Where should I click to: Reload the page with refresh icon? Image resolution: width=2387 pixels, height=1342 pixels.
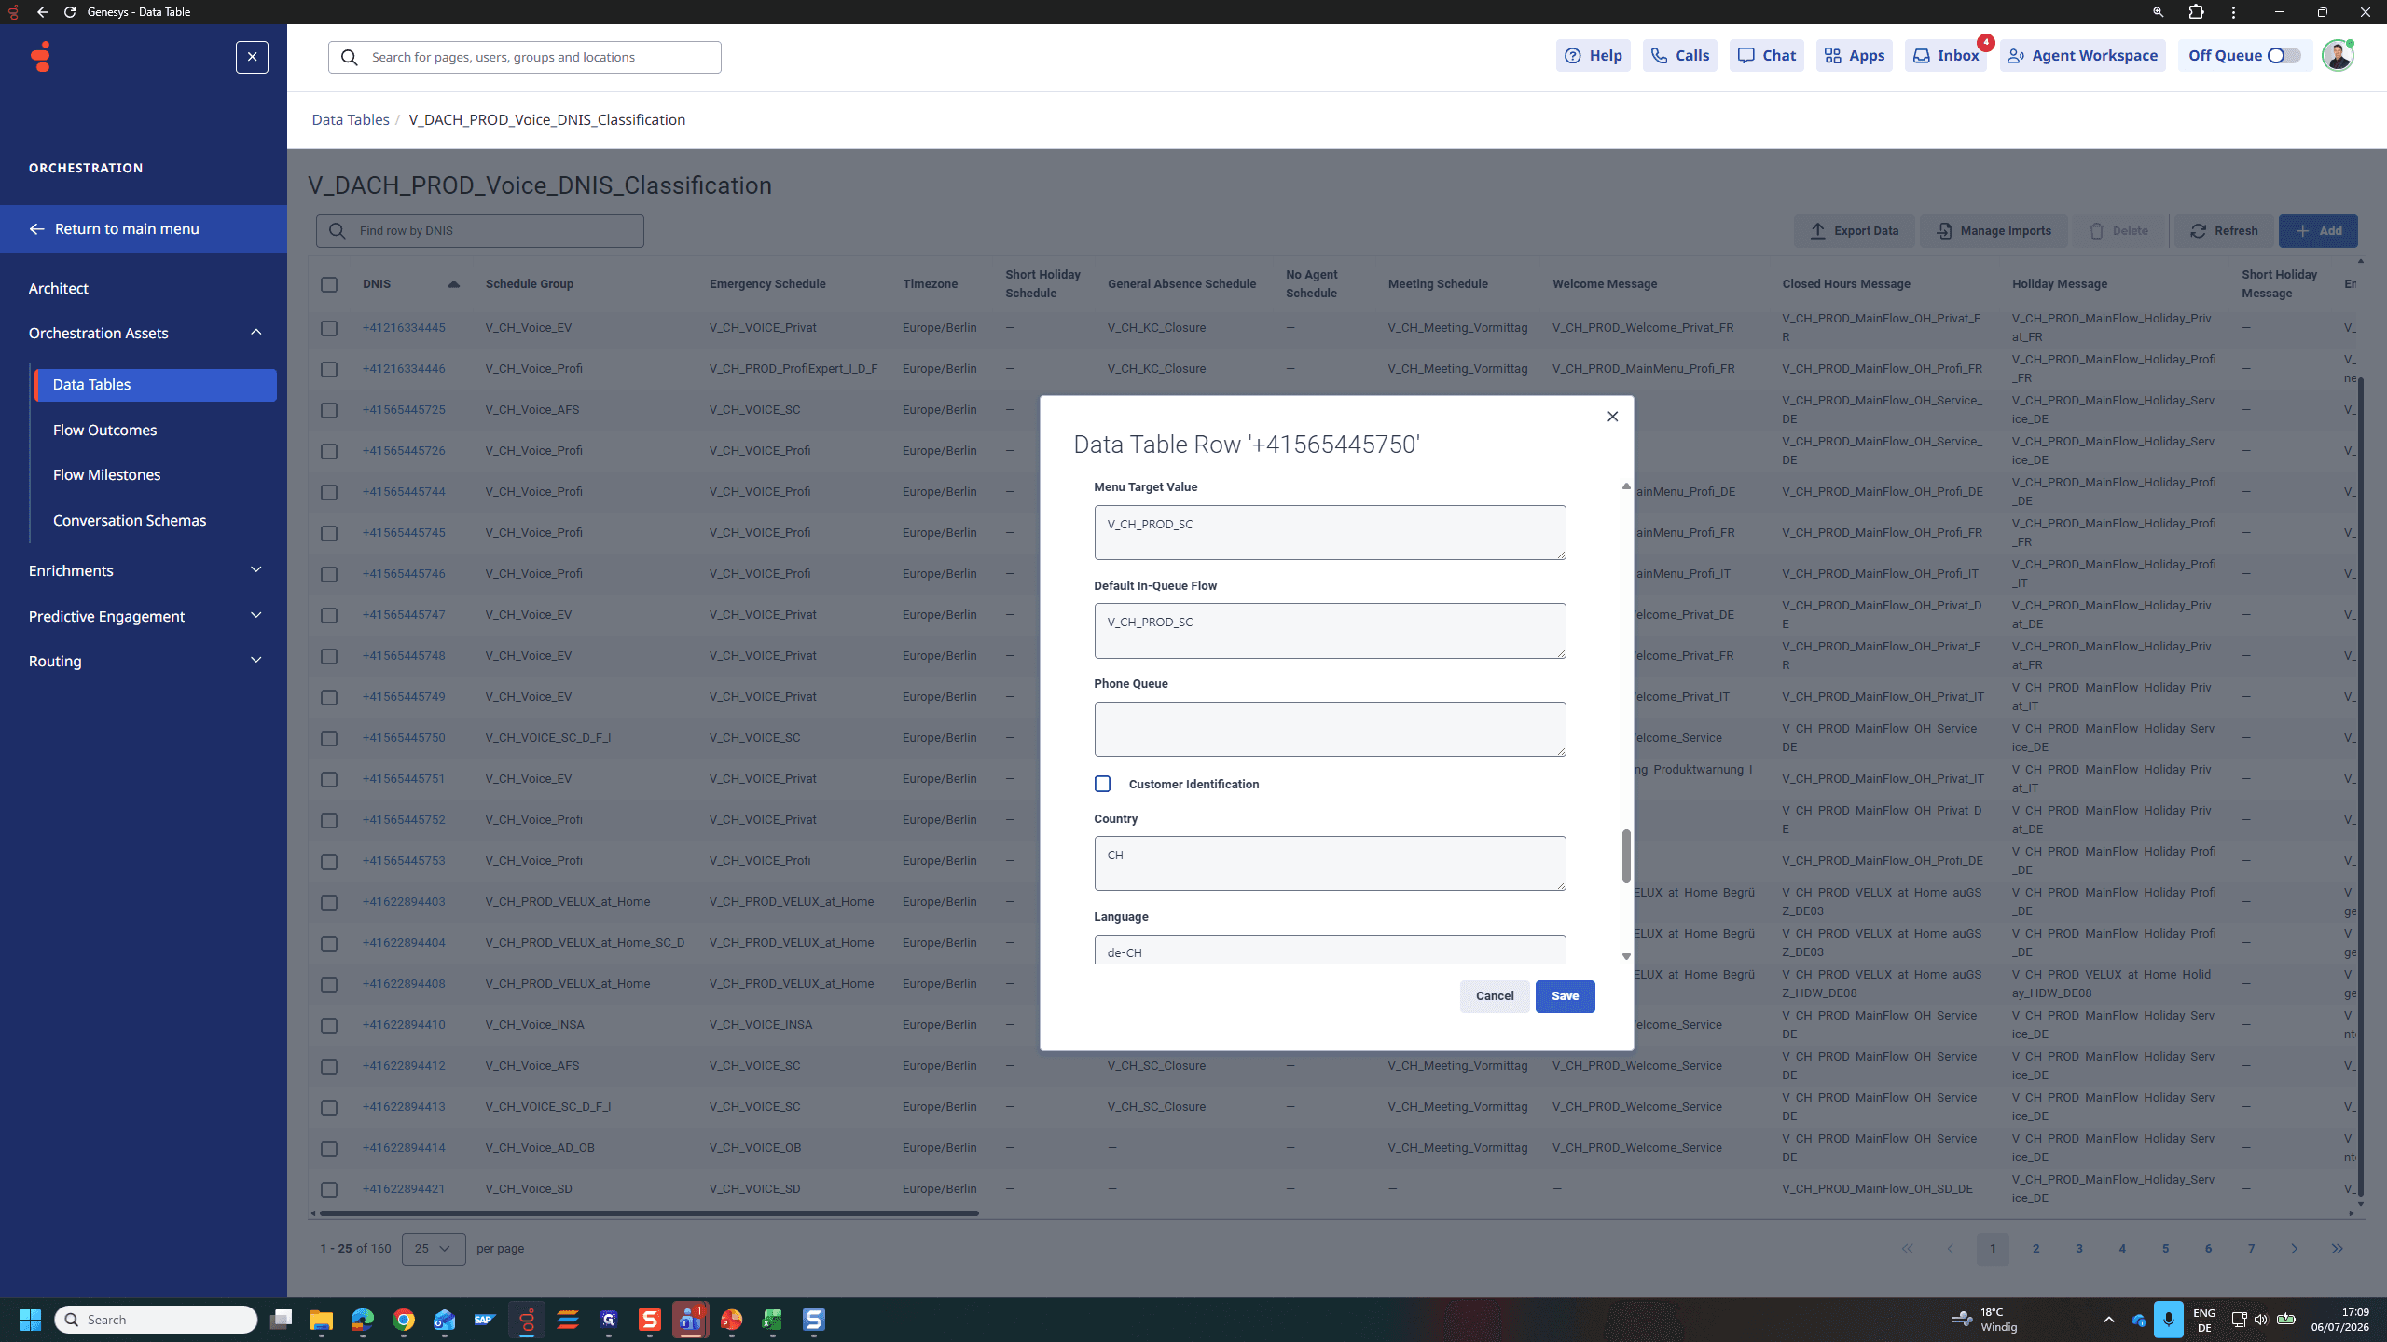click(70, 12)
